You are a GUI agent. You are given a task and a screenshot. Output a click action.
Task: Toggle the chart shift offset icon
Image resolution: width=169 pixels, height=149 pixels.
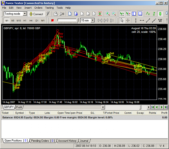tap(128, 14)
